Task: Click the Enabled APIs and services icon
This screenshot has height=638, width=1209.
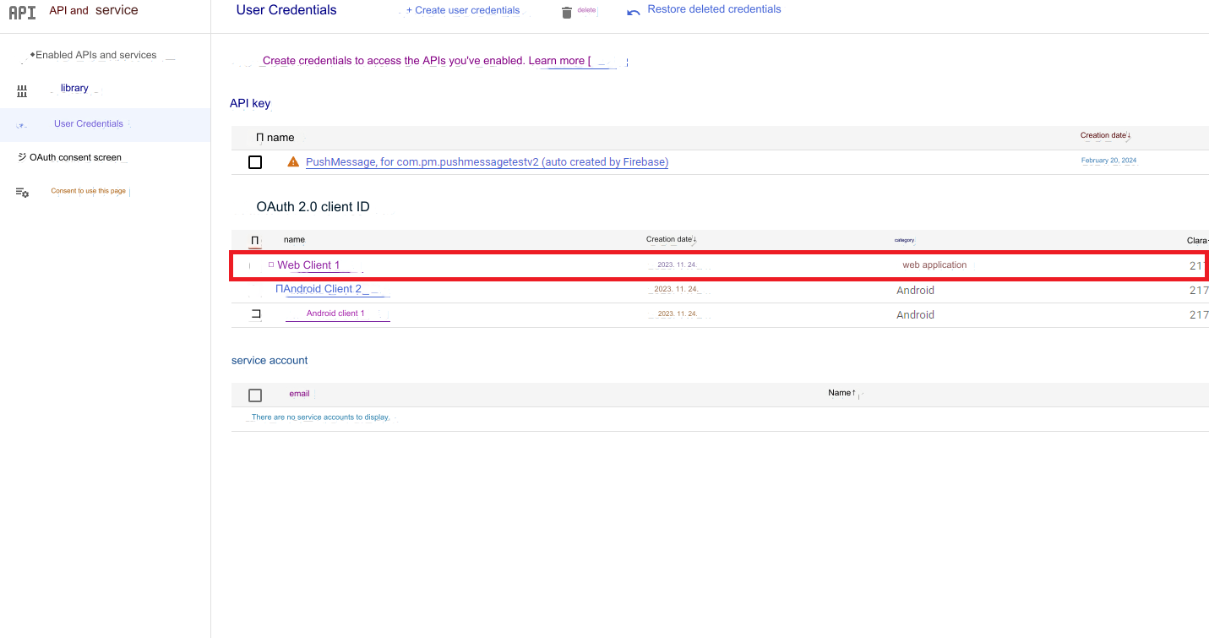Action: coord(32,55)
